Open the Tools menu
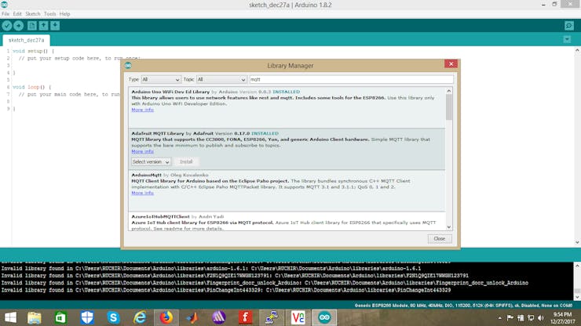The height and width of the screenshot is (326, 581). [x=49, y=13]
